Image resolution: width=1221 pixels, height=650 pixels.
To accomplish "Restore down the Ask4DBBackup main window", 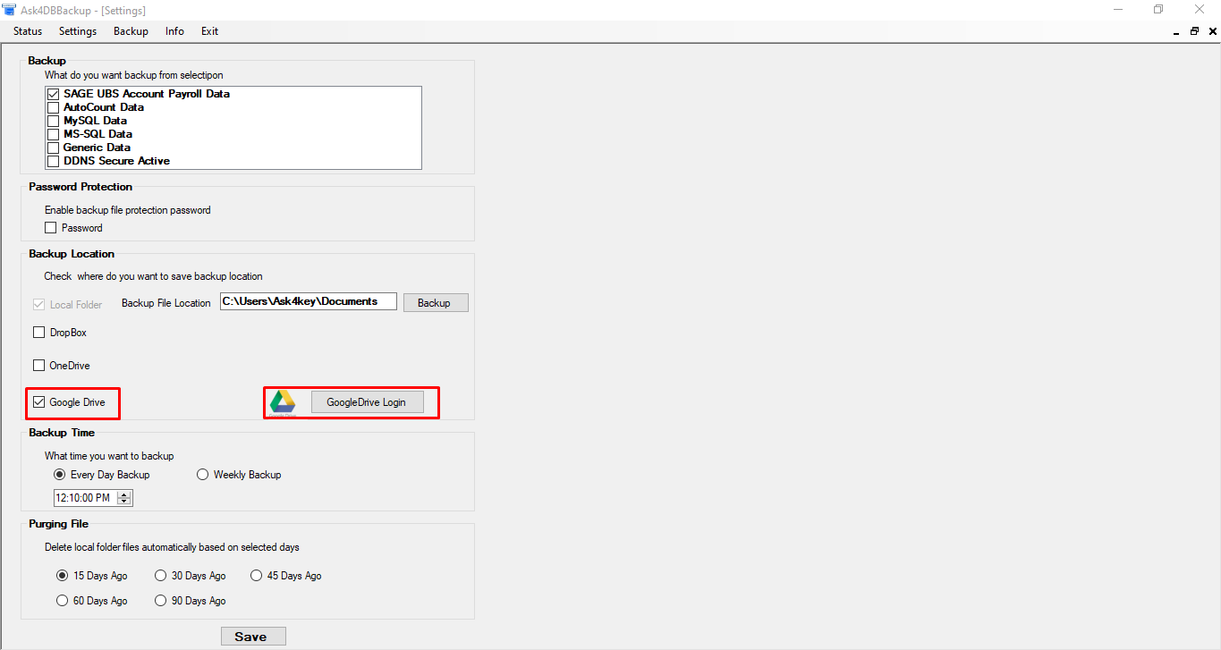I will point(1158,10).
